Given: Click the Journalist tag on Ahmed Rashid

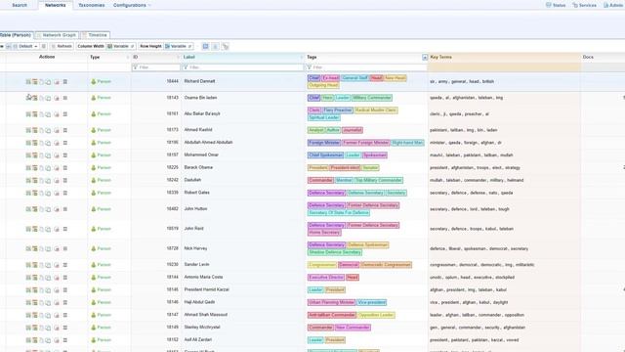Looking at the screenshot, I should (353, 130).
